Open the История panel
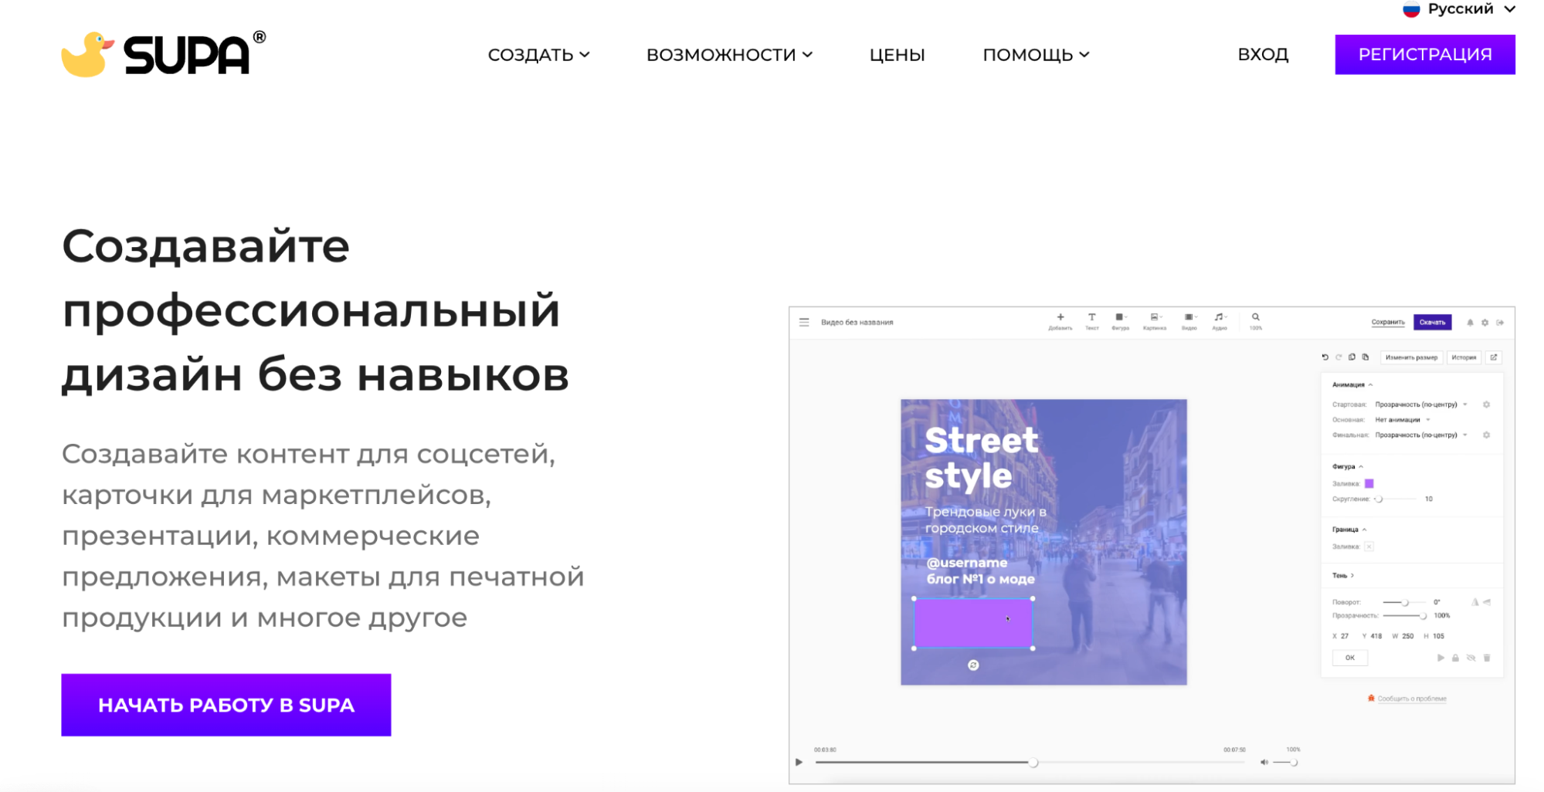The image size is (1544, 792). pyautogui.click(x=1464, y=357)
